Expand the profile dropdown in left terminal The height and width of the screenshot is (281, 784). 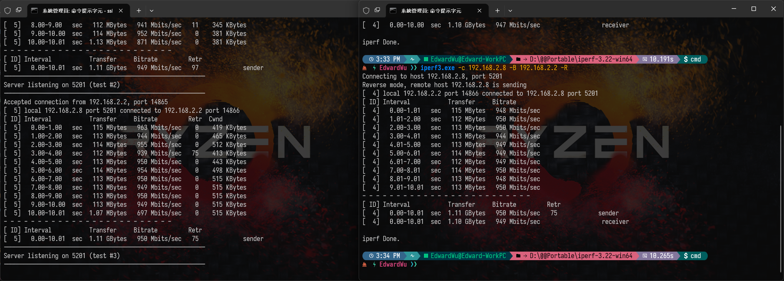[151, 11]
